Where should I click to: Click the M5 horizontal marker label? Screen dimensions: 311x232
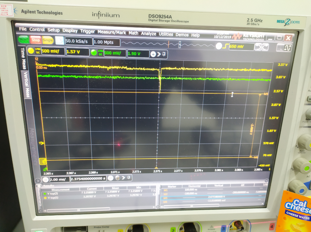click(266, 94)
